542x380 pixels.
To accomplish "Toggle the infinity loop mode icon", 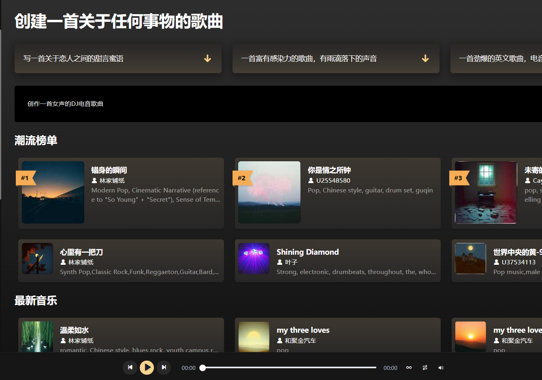I will 409,368.
